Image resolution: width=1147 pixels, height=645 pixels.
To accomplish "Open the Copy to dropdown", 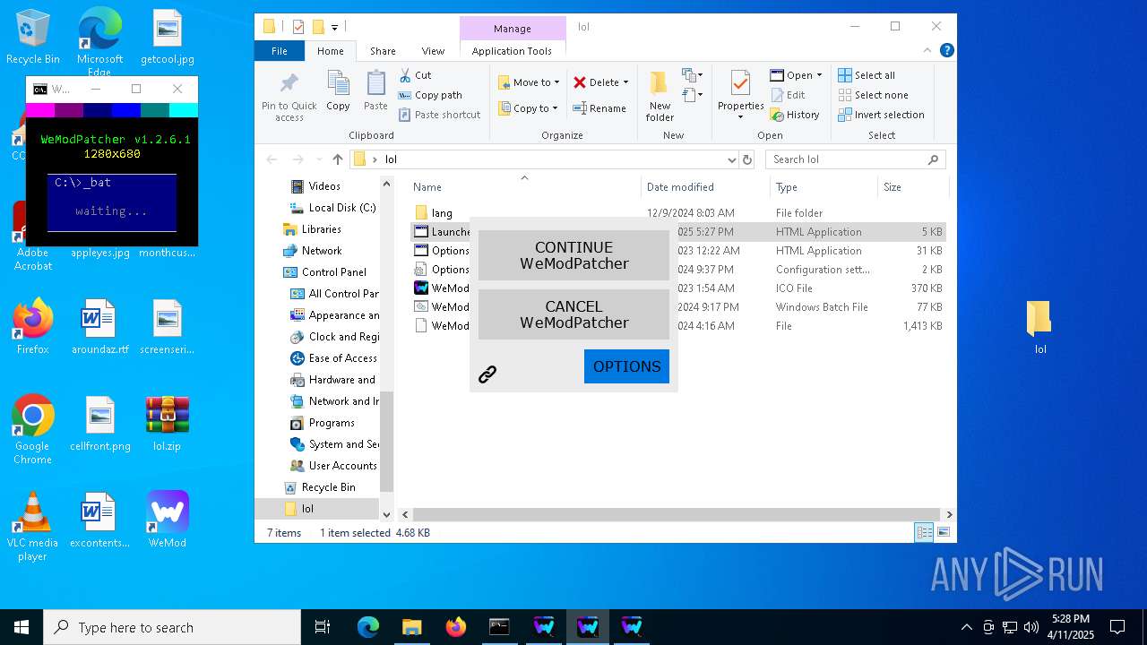I will tap(529, 108).
